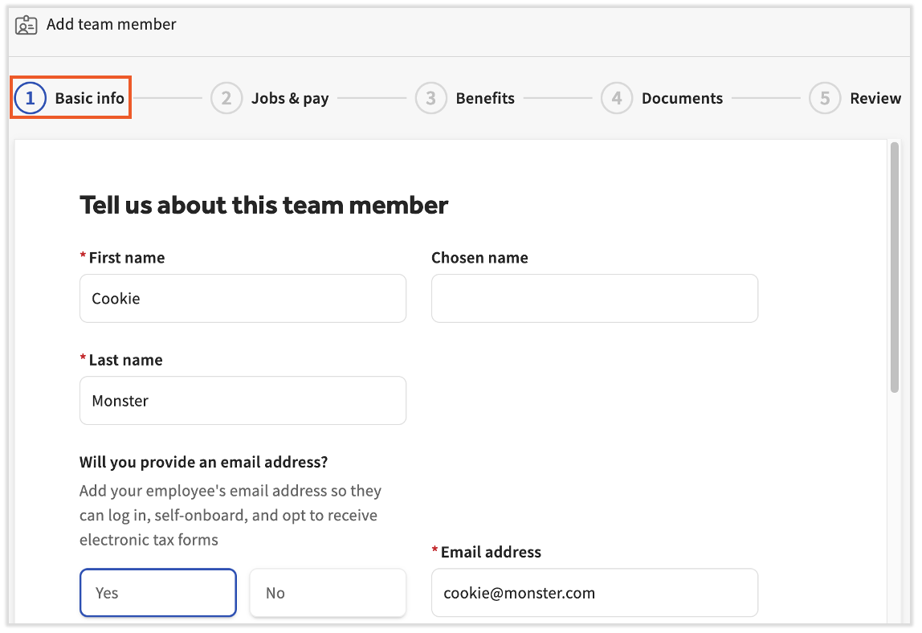Choose No for providing an email address
The width and height of the screenshot is (922, 633).
(x=328, y=593)
